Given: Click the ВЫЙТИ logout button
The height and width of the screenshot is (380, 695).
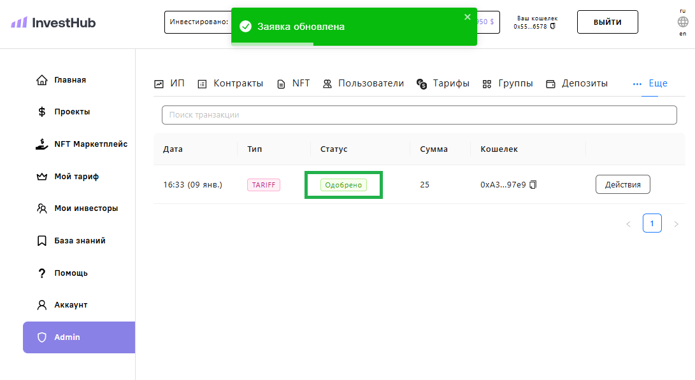Looking at the screenshot, I should pyautogui.click(x=607, y=22).
